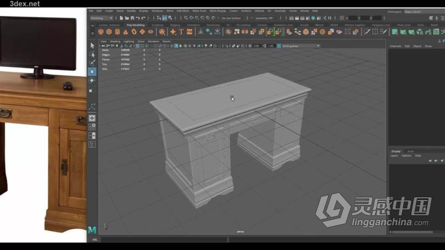Toggle Snap to Curves magnet icon
This screenshot has width=445, height=250.
pos(191,18)
